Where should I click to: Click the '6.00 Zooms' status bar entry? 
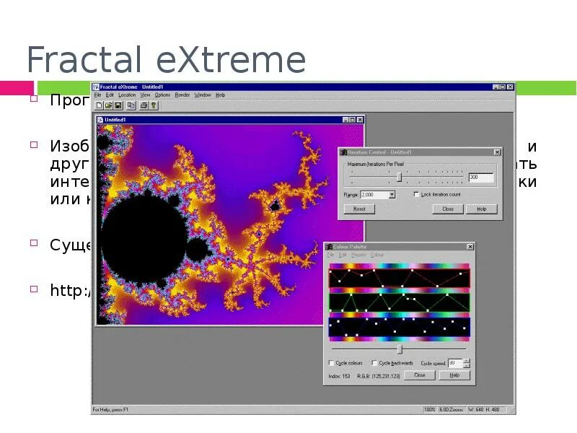coord(452,409)
